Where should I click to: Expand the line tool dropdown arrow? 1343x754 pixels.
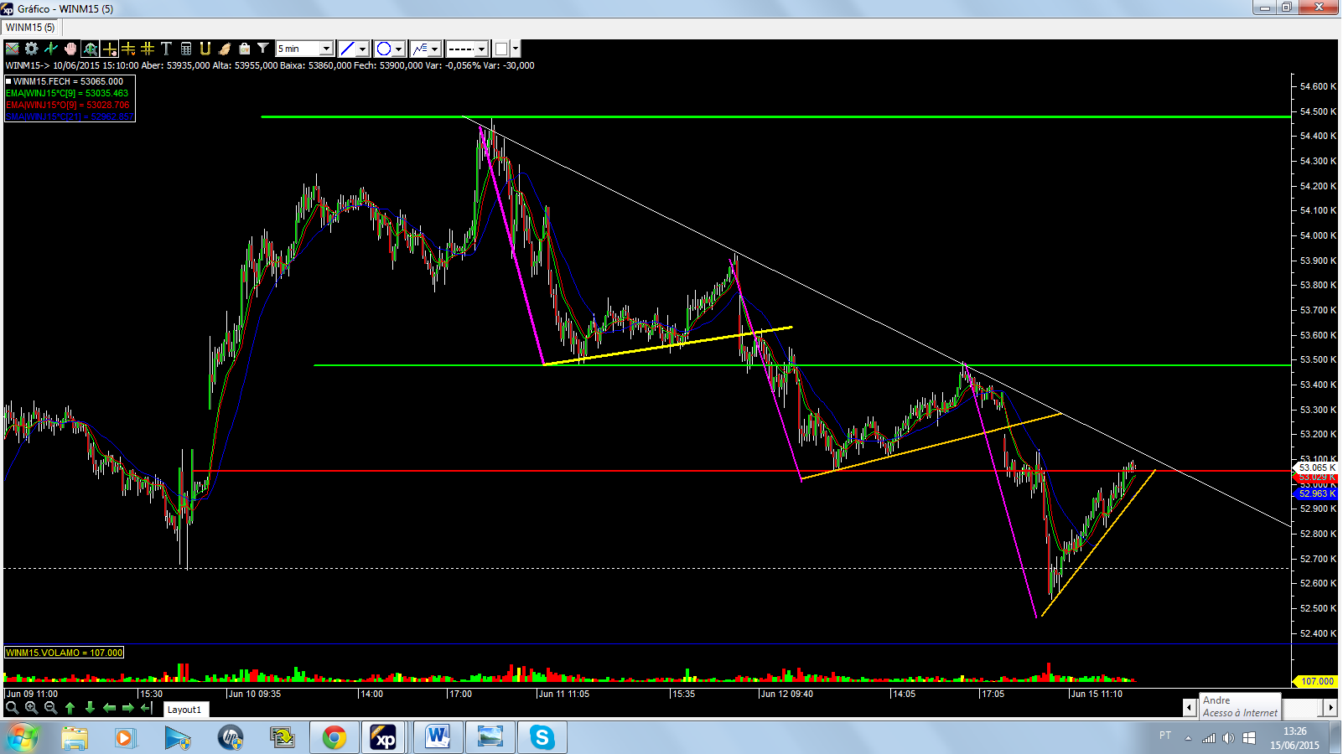(363, 49)
